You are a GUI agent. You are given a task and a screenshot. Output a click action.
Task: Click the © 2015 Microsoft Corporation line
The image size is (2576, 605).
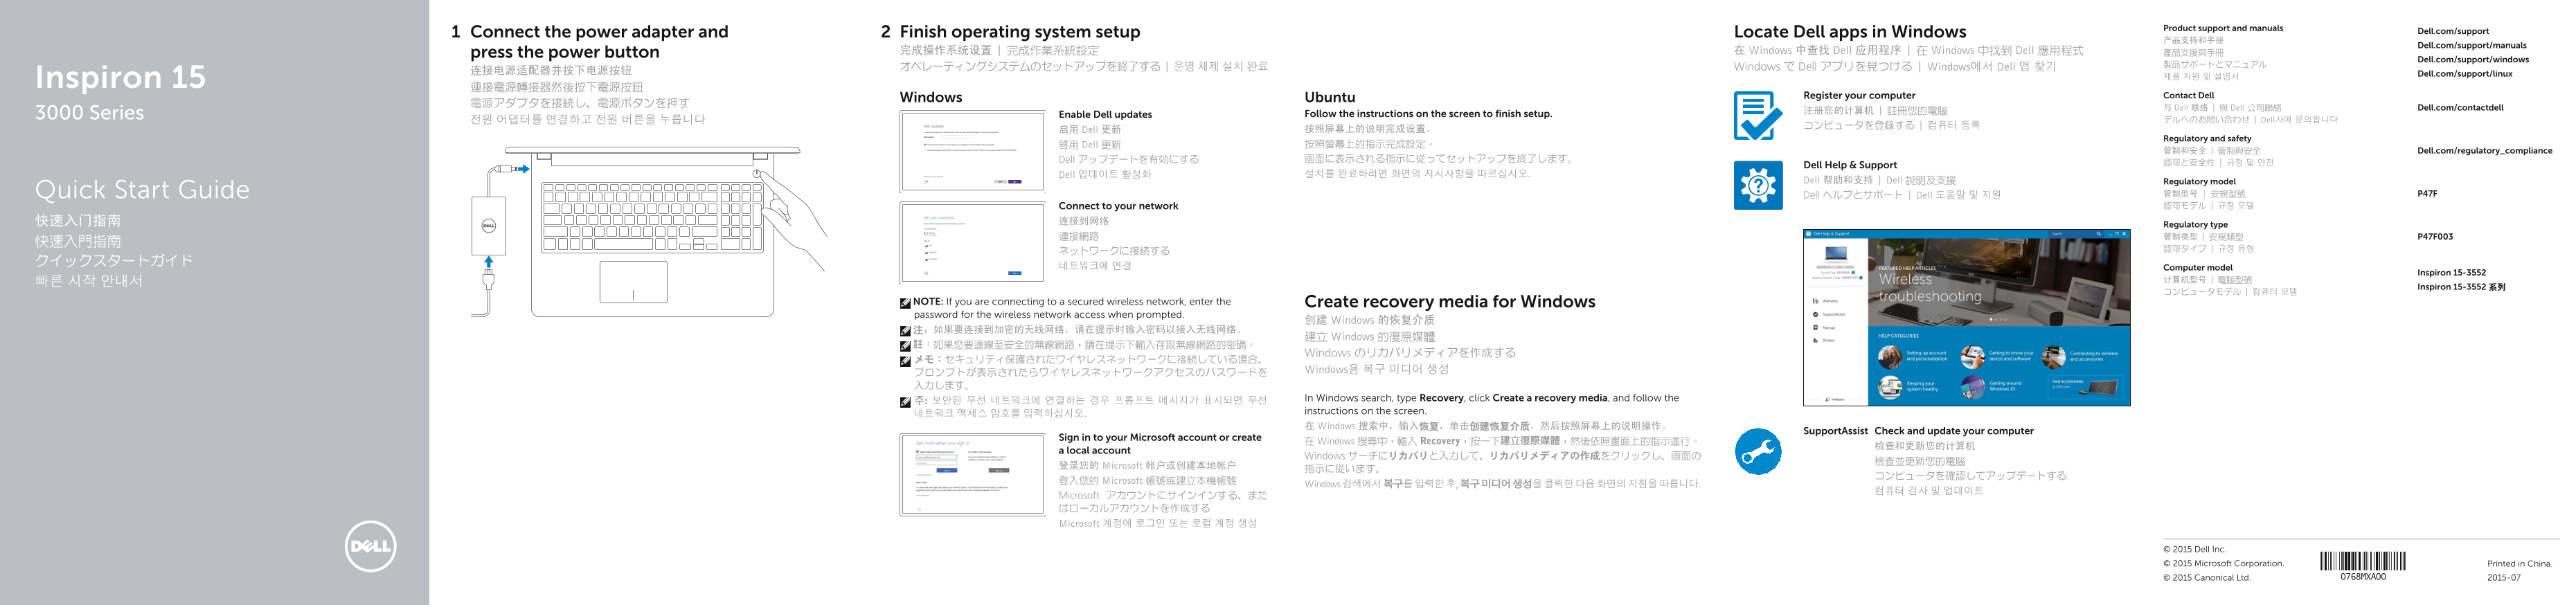[2223, 563]
